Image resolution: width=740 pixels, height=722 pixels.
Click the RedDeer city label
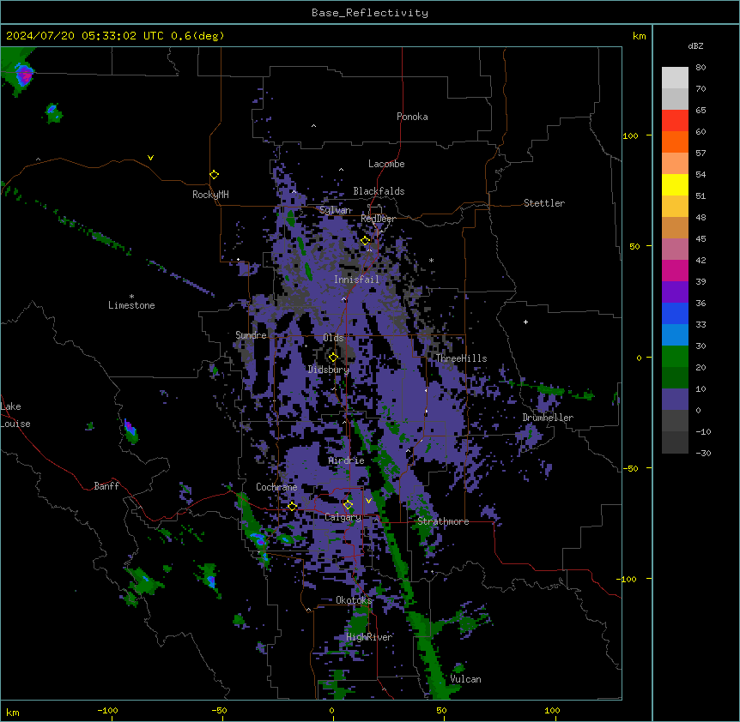378,219
